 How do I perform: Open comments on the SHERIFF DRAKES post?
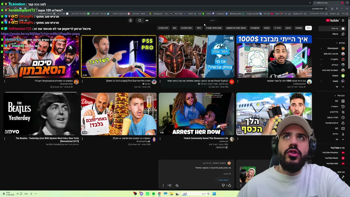(170, 186)
